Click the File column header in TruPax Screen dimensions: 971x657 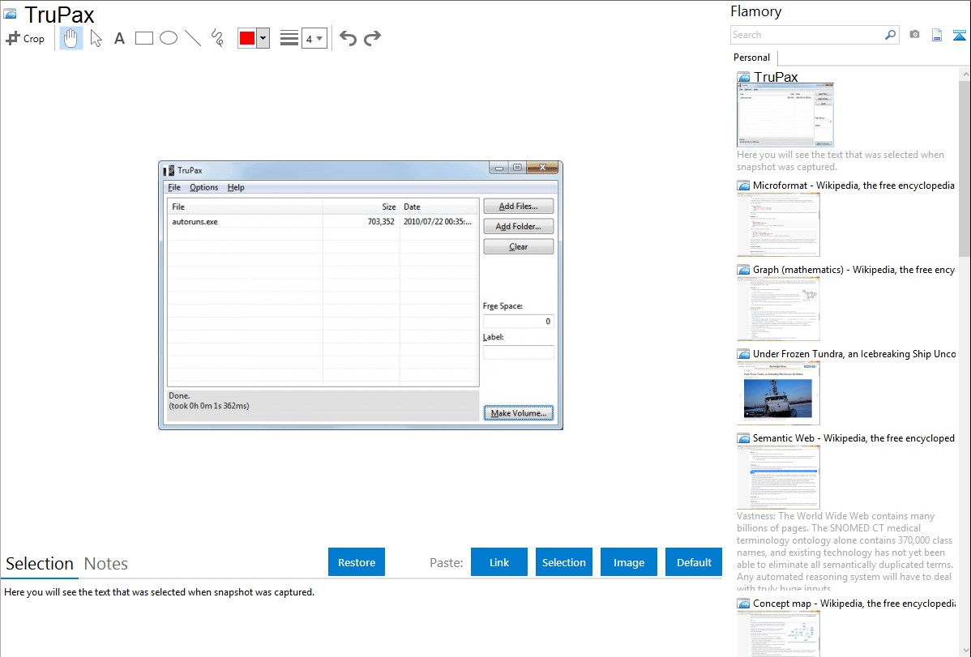(245, 207)
